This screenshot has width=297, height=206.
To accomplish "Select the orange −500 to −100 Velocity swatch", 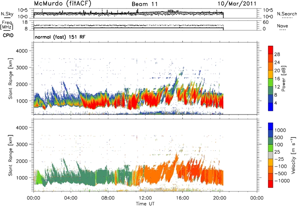I will click(x=271, y=170).
